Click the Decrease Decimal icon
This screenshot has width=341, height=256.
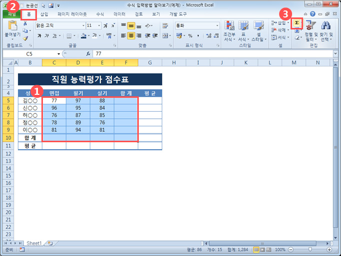[x=216, y=36]
